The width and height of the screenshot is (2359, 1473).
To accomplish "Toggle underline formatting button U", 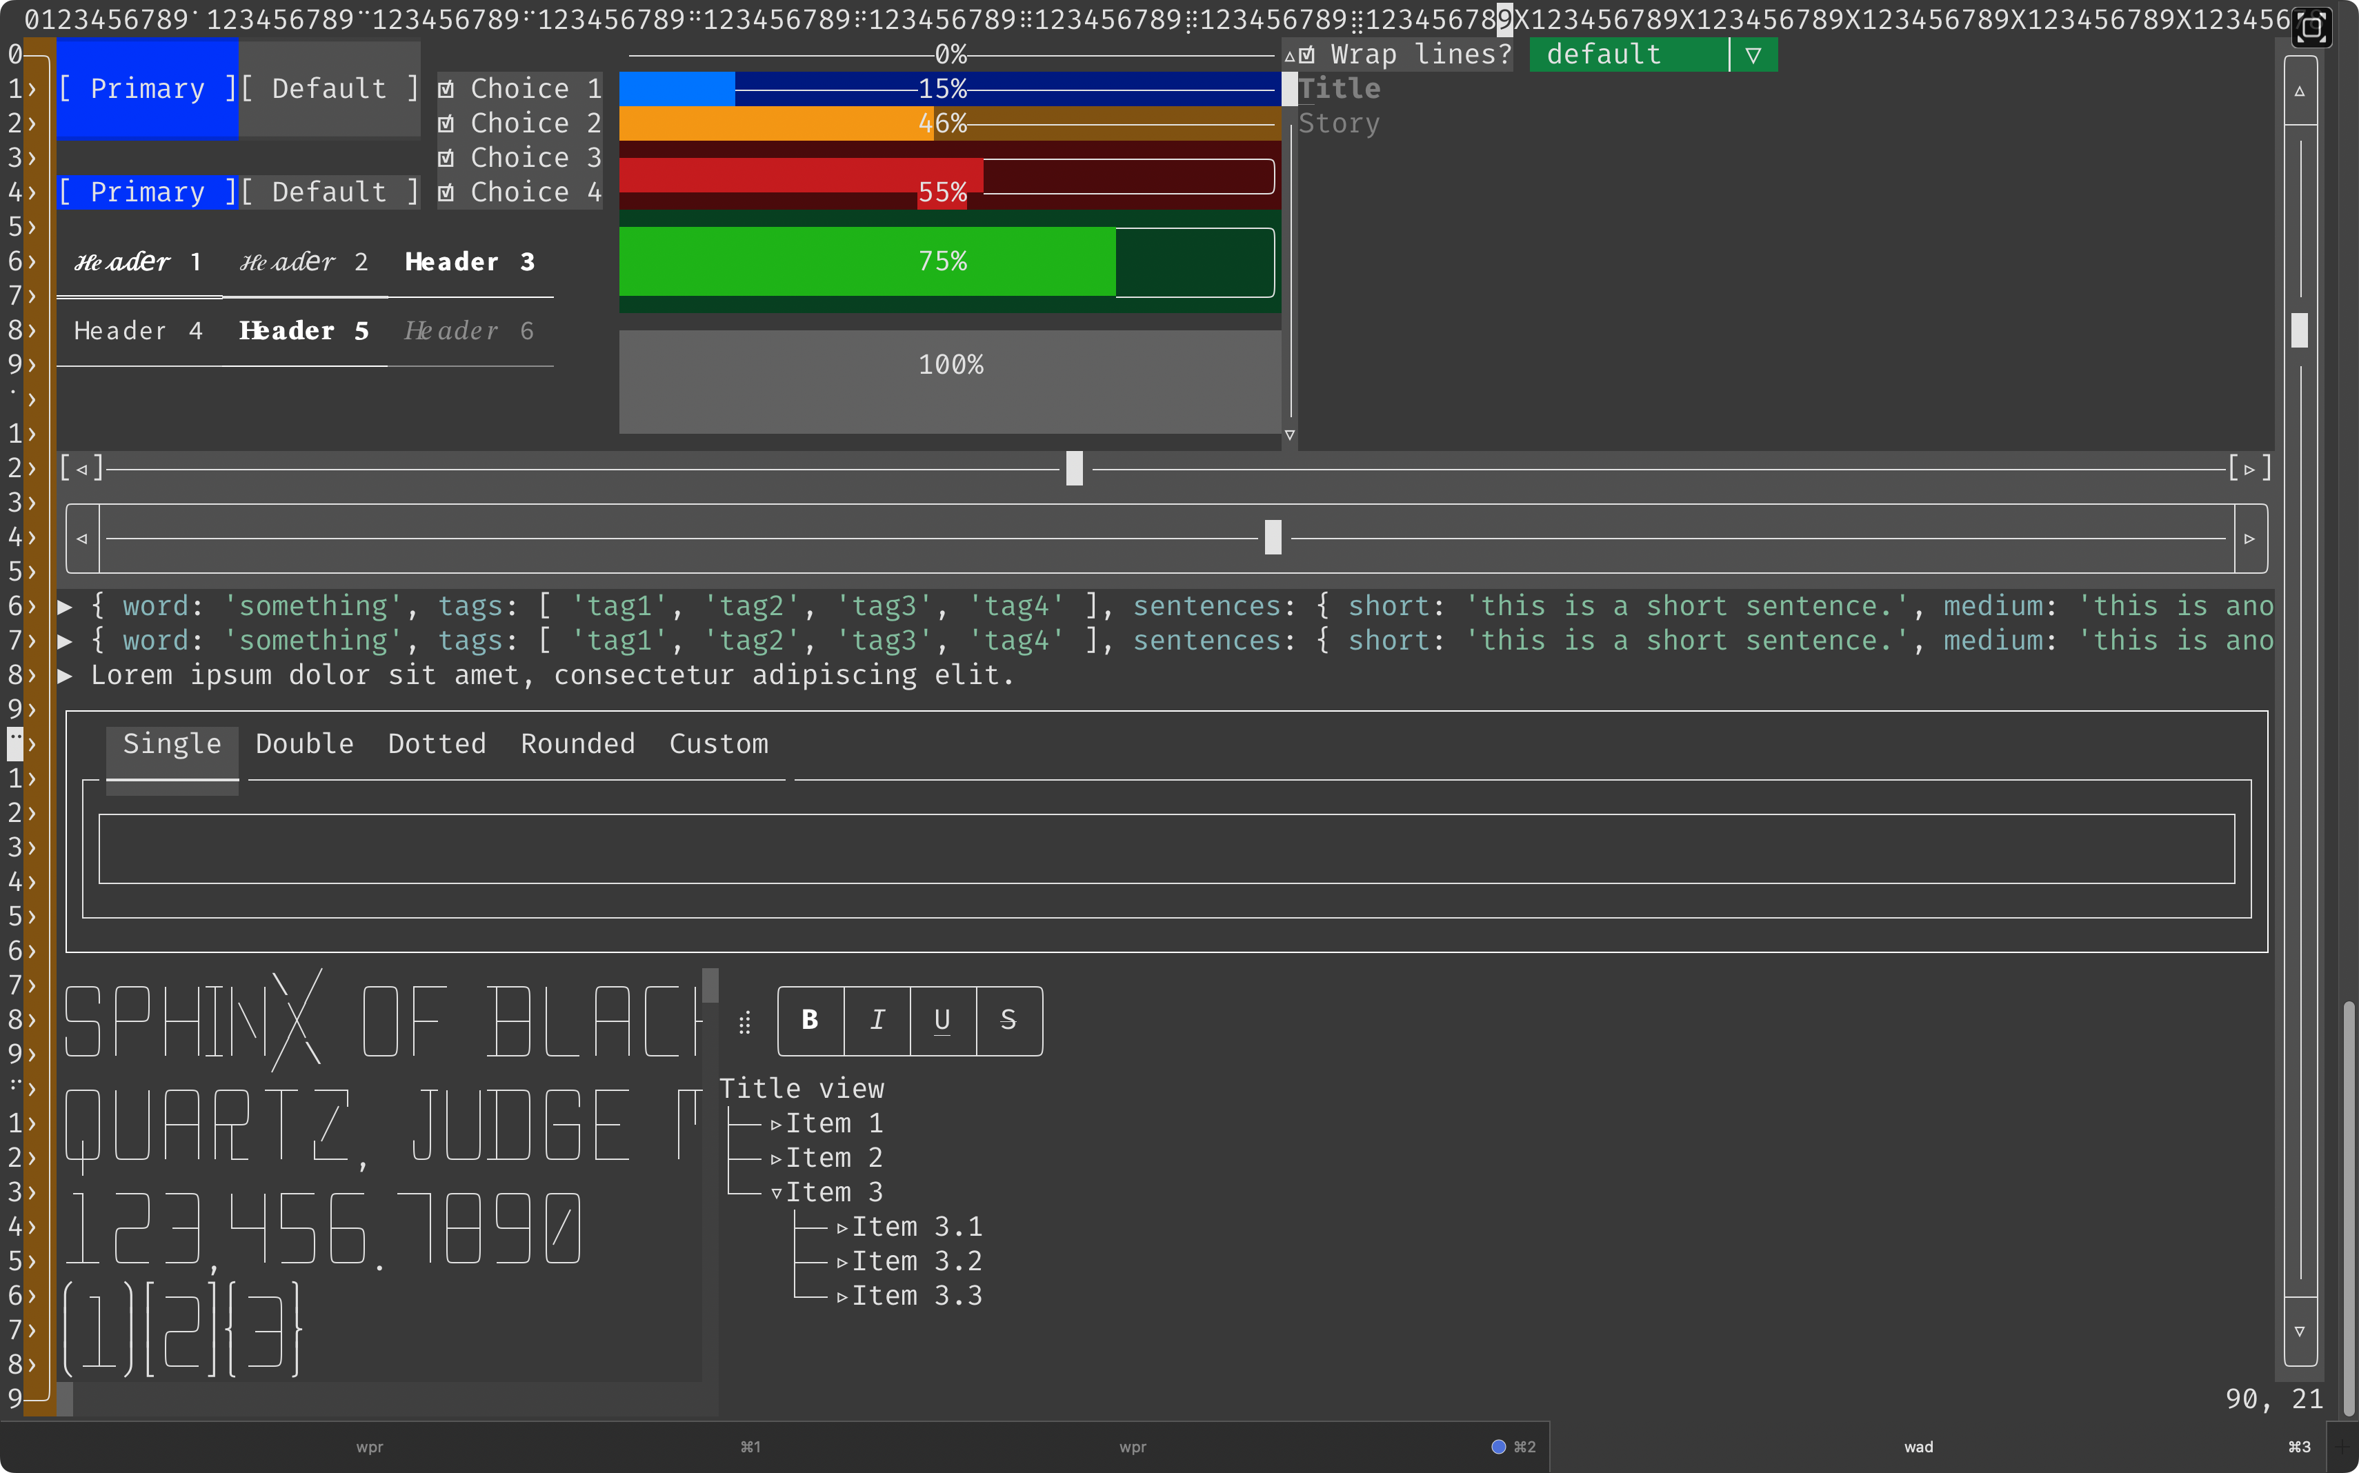I will click(x=942, y=1020).
